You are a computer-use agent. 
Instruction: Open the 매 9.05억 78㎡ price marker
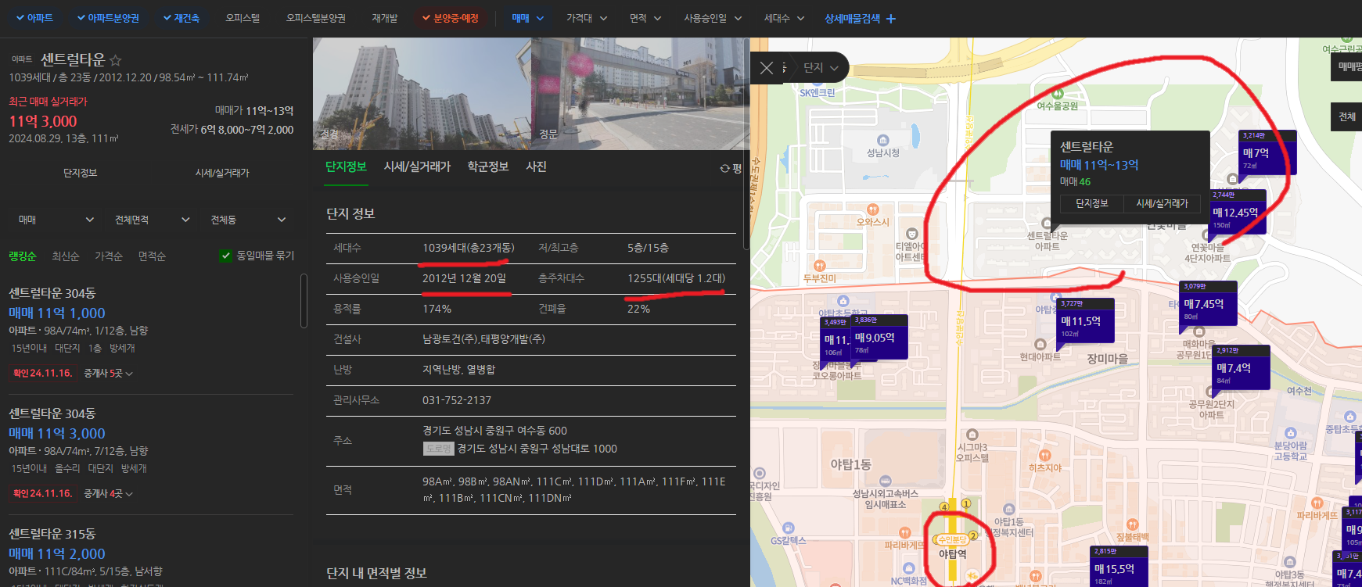[x=879, y=337]
